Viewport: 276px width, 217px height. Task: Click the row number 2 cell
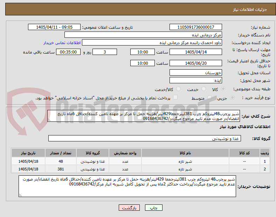point(265,169)
